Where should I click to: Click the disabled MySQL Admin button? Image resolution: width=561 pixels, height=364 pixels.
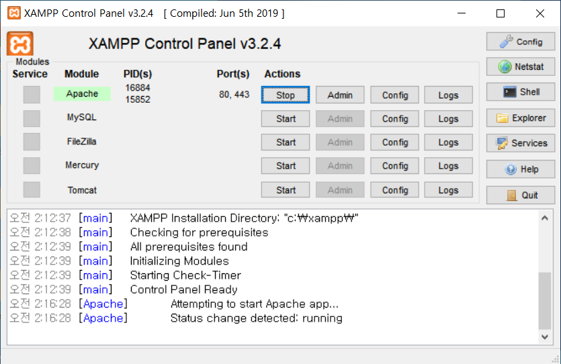tap(340, 119)
